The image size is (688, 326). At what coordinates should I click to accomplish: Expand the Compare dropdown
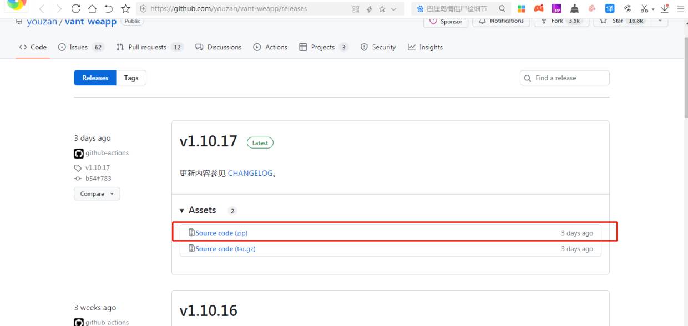click(x=97, y=194)
